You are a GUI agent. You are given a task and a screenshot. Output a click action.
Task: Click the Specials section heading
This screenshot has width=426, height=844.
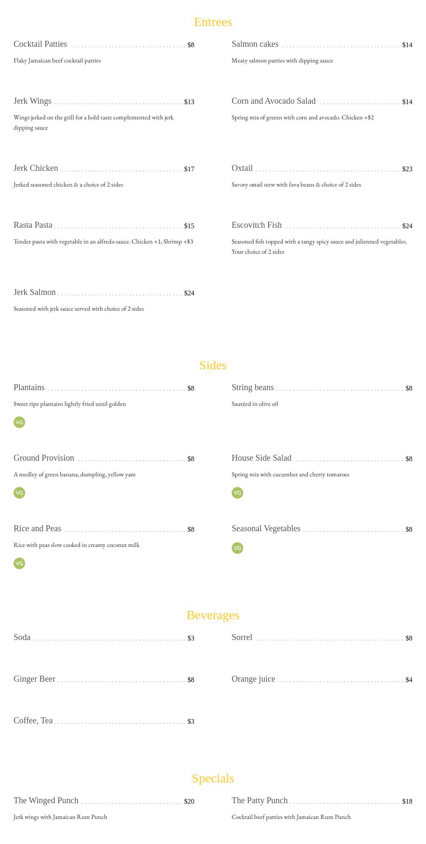click(213, 778)
